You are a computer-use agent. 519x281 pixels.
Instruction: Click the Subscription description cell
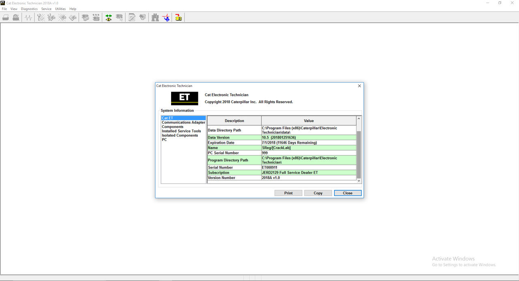[234, 173]
